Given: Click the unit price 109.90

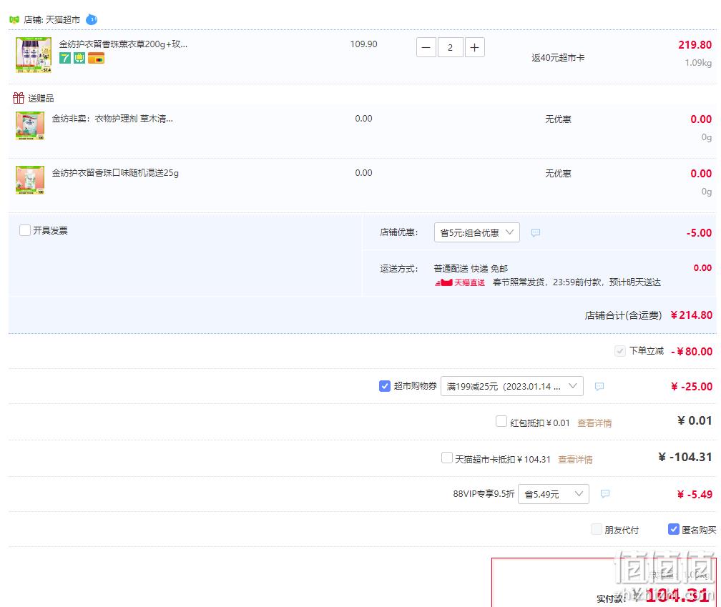Looking at the screenshot, I should pyautogui.click(x=363, y=44).
